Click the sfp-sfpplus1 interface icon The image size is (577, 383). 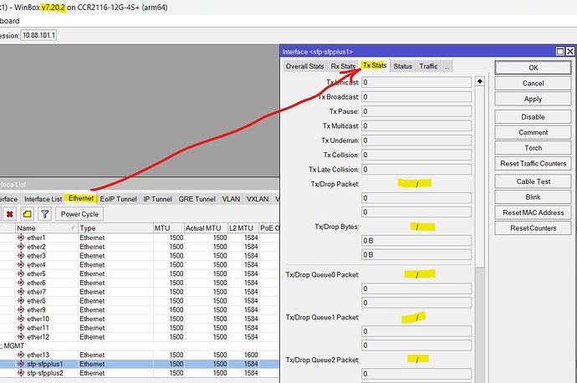click(x=21, y=364)
